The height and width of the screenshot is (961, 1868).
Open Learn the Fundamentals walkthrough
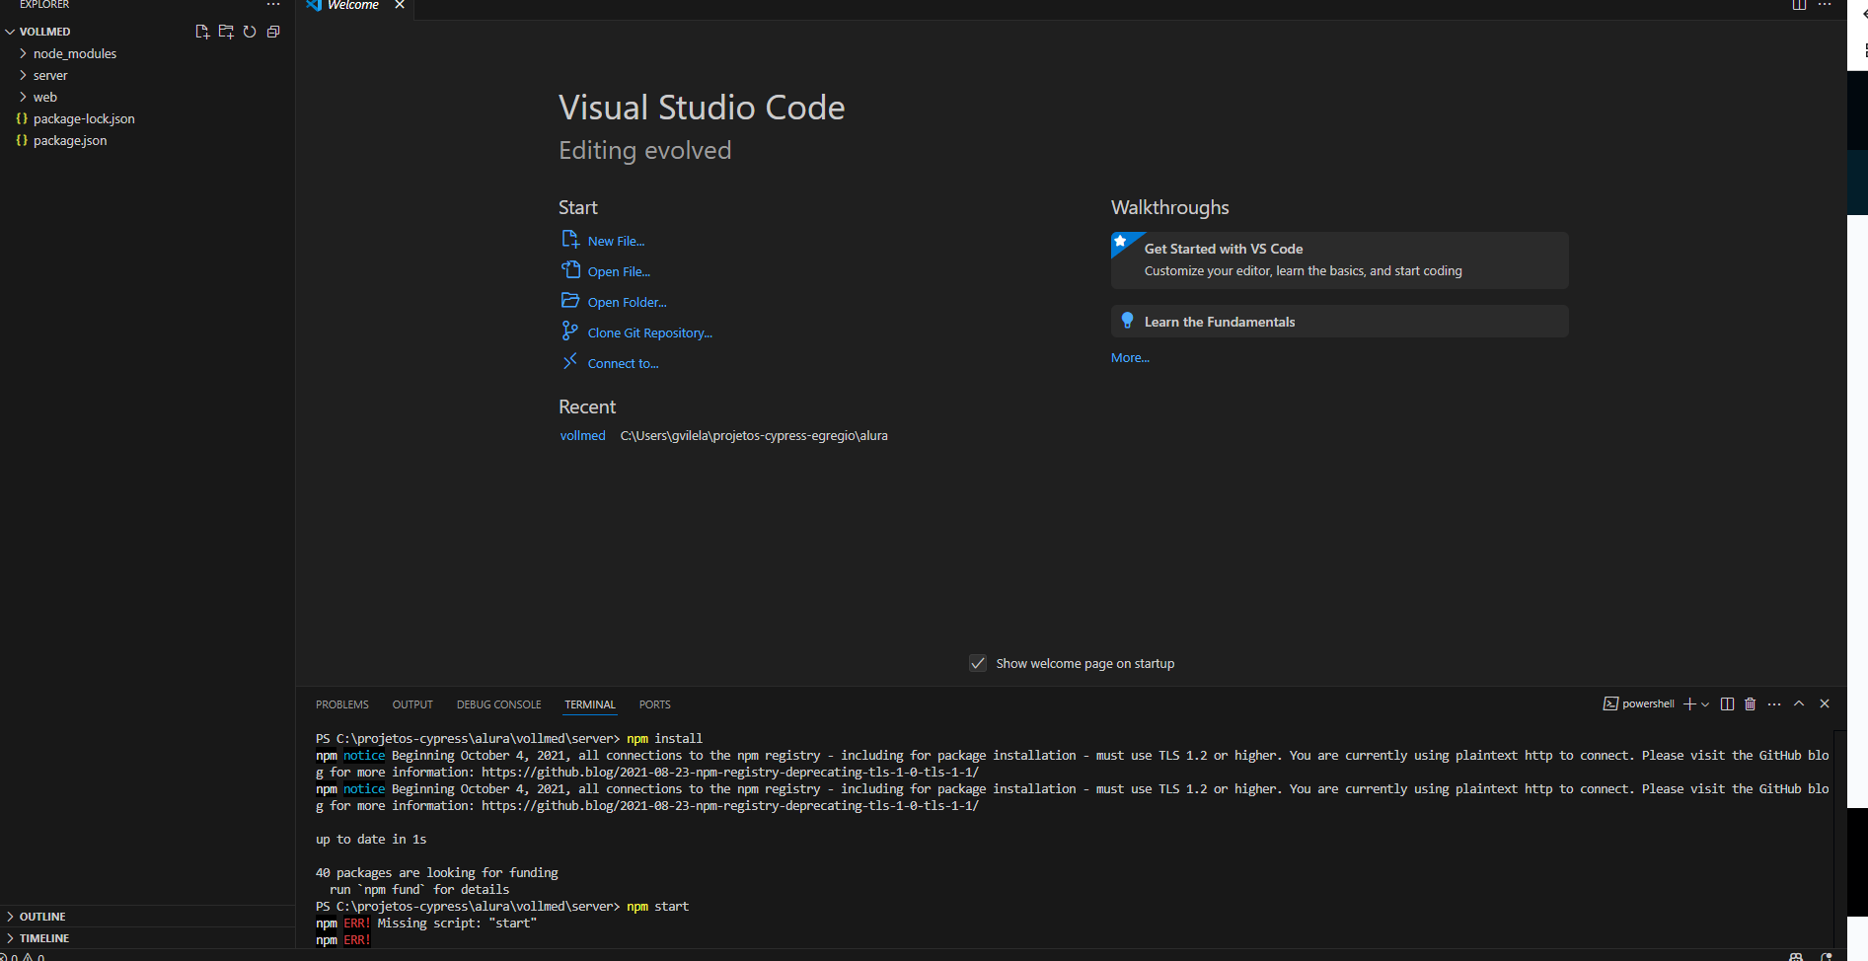tap(1339, 322)
